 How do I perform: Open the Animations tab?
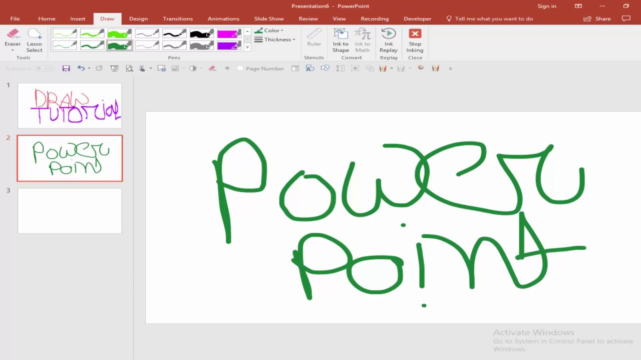click(223, 18)
